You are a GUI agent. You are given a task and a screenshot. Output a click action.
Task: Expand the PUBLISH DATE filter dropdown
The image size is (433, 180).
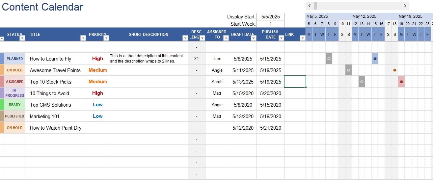pos(281,38)
